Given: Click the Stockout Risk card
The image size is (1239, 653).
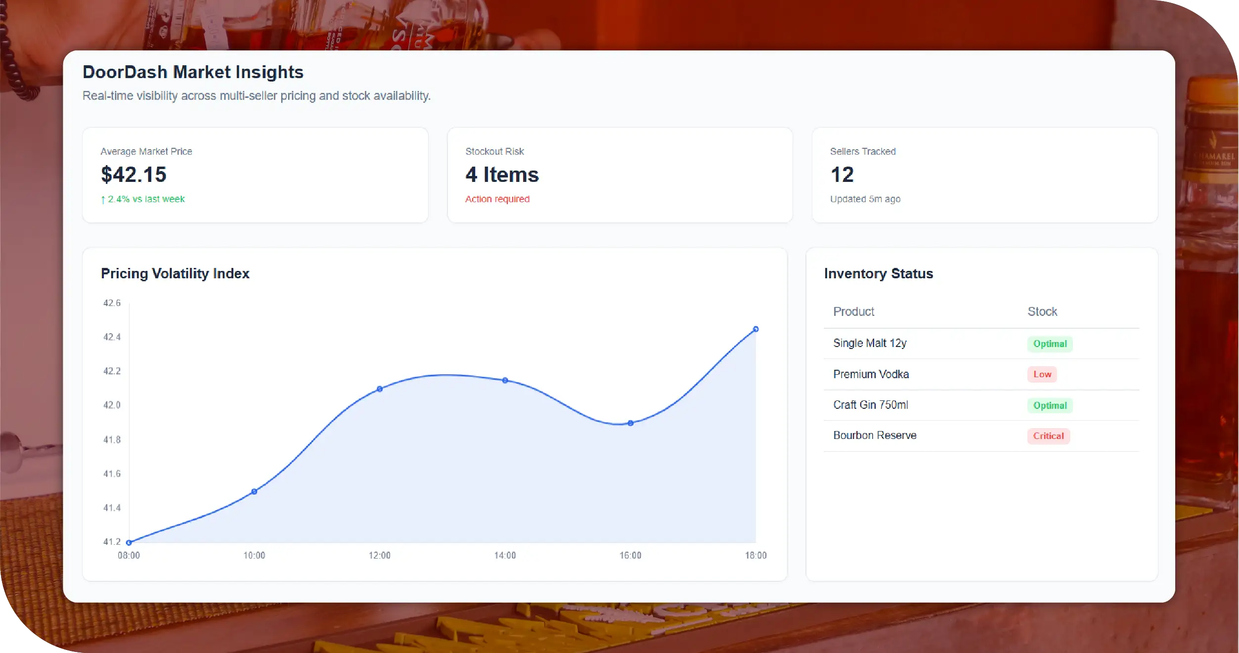Looking at the screenshot, I should (x=619, y=175).
